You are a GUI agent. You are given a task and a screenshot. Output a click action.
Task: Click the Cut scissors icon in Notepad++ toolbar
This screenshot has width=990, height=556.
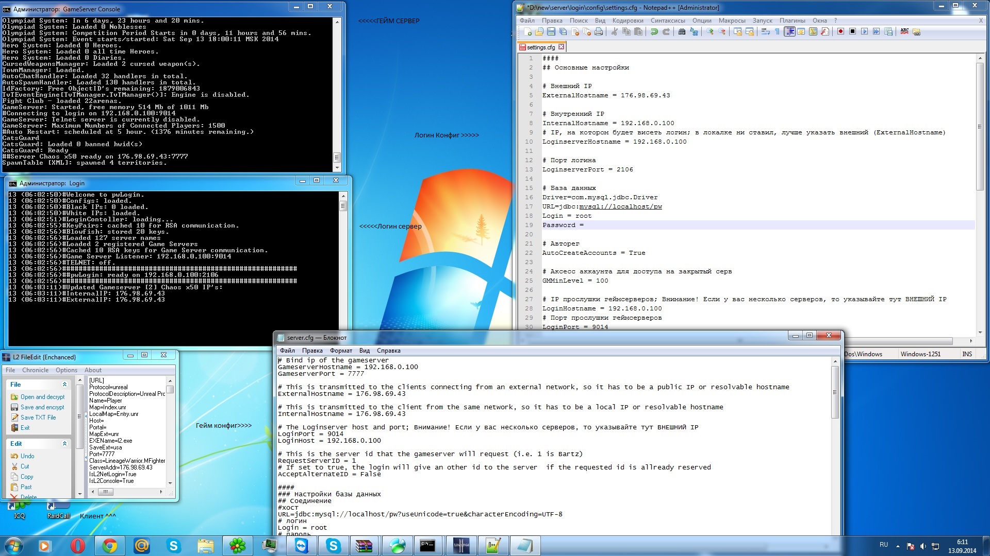(x=614, y=31)
